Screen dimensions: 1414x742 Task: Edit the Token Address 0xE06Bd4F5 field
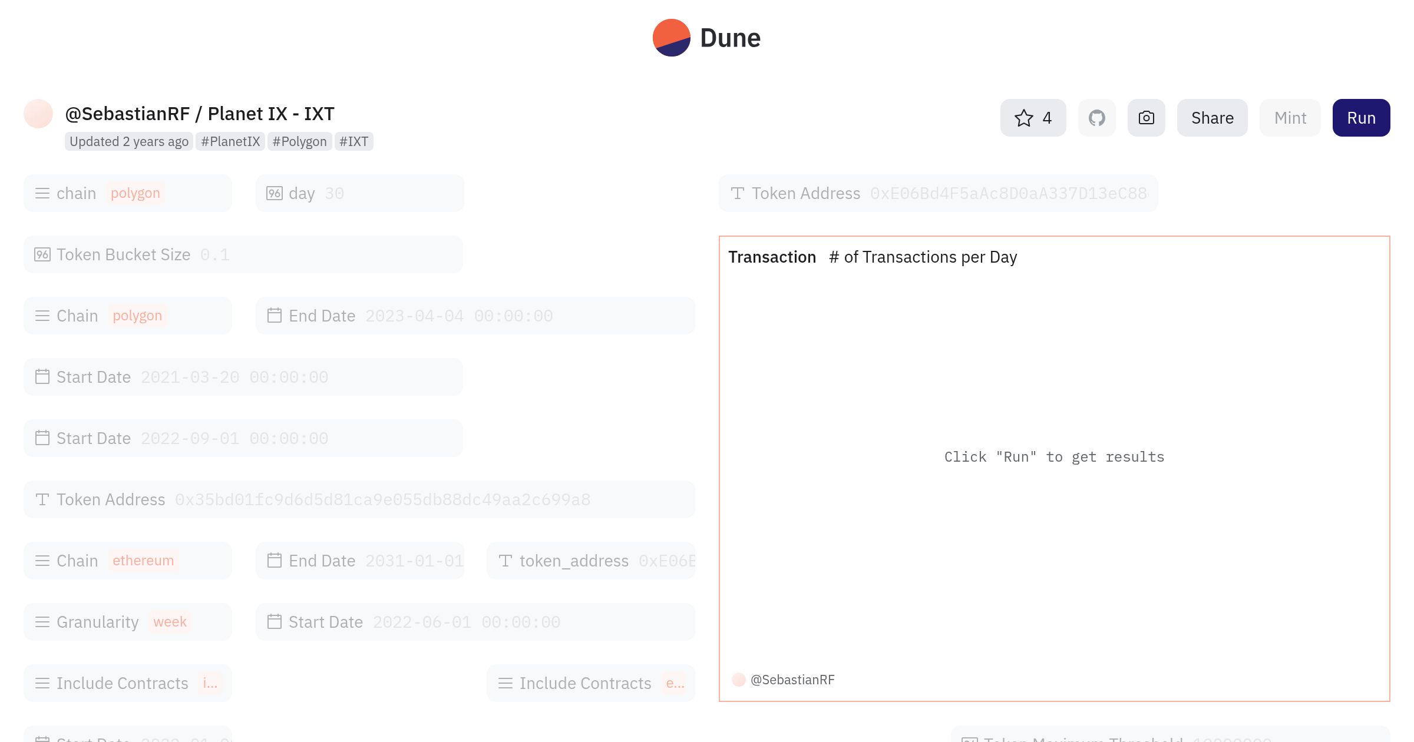click(x=939, y=193)
